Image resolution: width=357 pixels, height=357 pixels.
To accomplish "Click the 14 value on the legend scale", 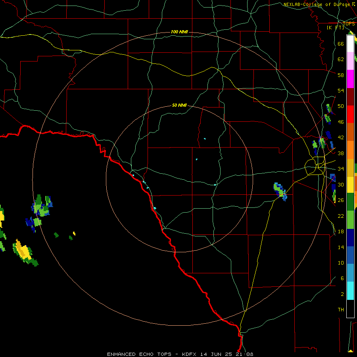I will click(341, 247).
